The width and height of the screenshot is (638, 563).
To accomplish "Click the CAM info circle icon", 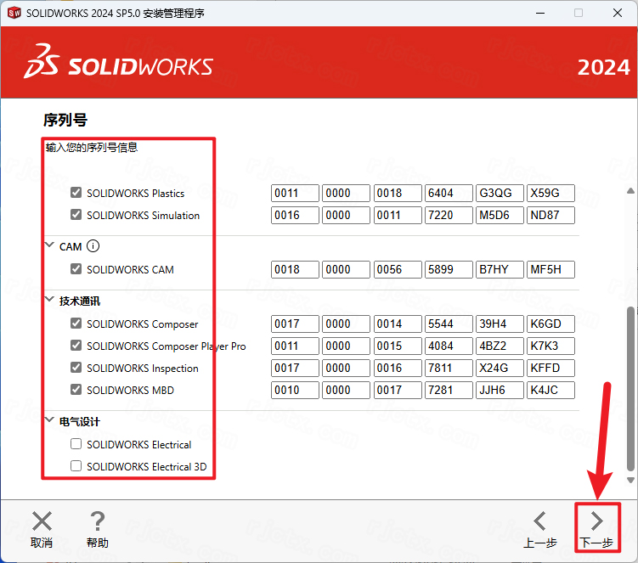I will (x=93, y=247).
